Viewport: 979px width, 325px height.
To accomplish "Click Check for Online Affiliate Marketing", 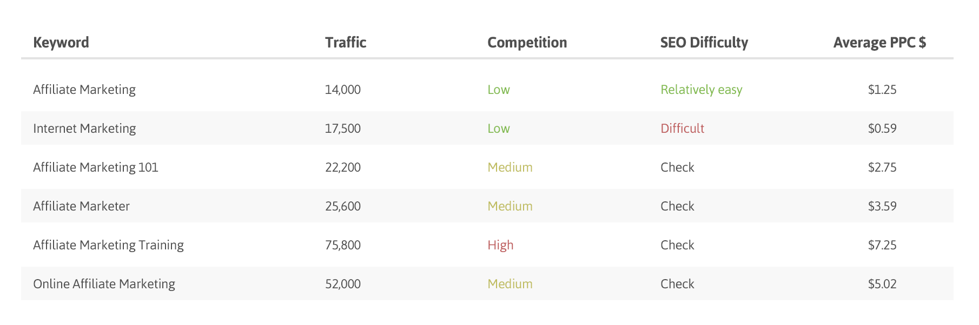I will pos(677,284).
